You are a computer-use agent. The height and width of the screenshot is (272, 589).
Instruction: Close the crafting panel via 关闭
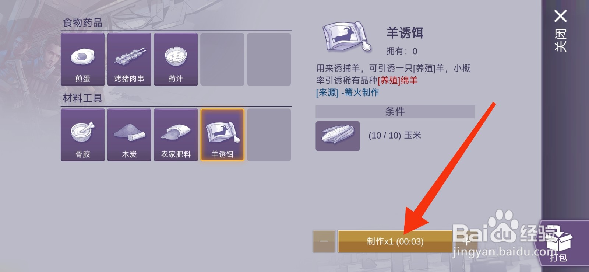point(560,31)
